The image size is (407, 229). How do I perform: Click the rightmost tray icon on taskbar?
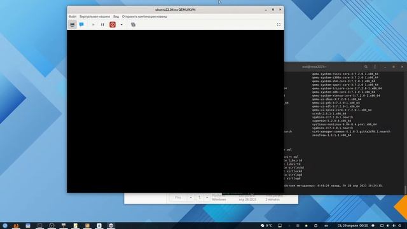click(x=400, y=226)
